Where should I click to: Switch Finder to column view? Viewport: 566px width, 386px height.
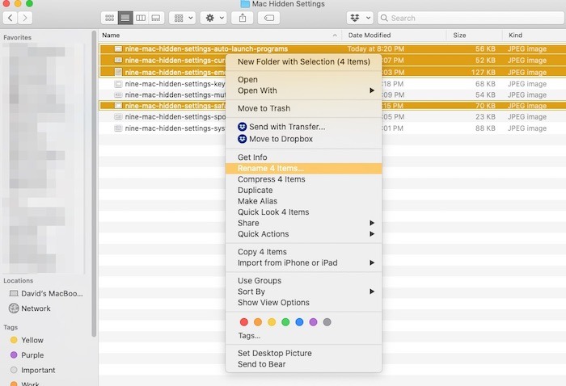[x=141, y=18]
